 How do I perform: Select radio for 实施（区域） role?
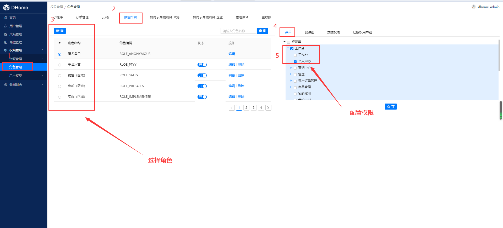pos(59,97)
